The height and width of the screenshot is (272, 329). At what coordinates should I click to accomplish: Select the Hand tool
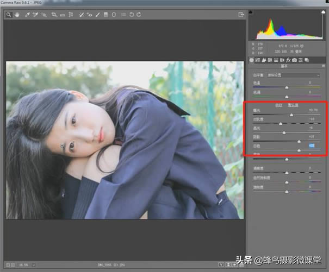click(x=17, y=15)
